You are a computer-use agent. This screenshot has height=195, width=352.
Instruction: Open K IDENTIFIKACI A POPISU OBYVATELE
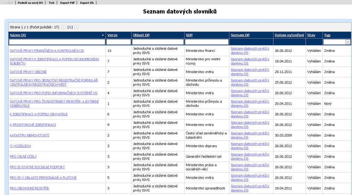pyautogui.click(x=38, y=114)
